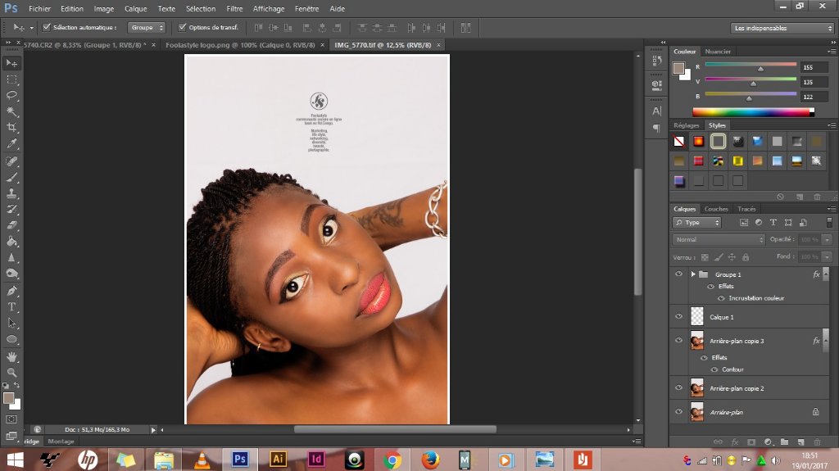
Task: Select the Hand tool
Action: coord(11,356)
